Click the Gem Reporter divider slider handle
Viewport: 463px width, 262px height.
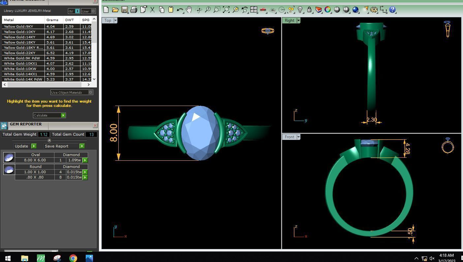click(x=49, y=140)
